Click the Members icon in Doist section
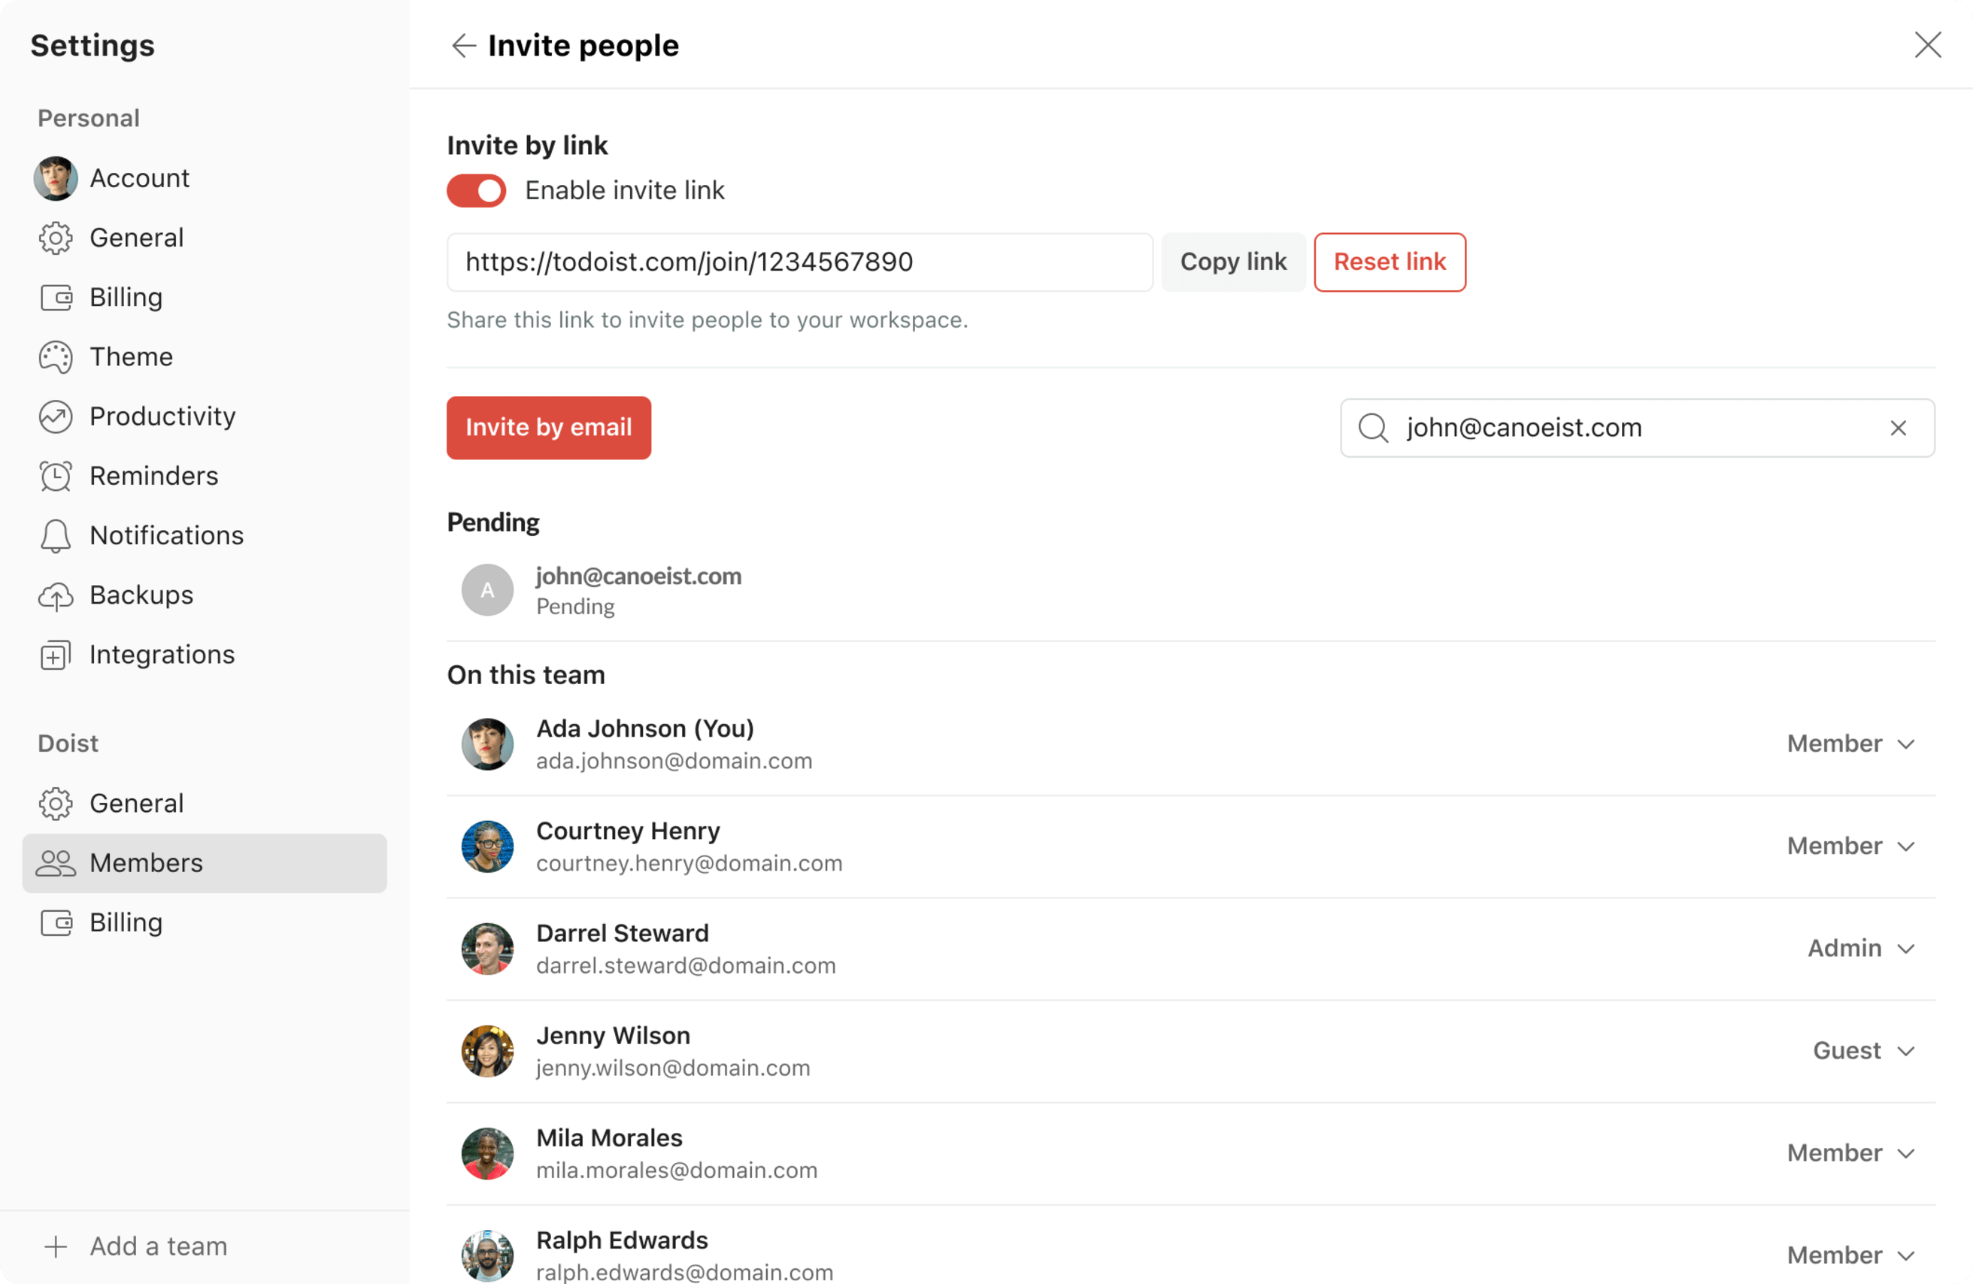 coord(55,863)
